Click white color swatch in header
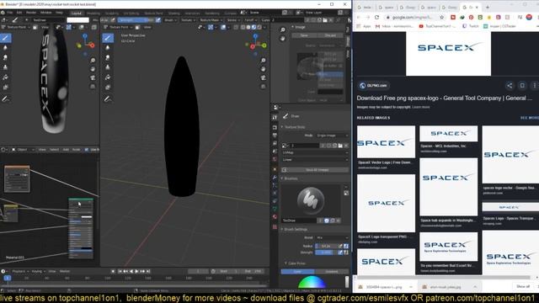Screen dimensions: 539x303 pyautogui.click(x=78, y=20)
